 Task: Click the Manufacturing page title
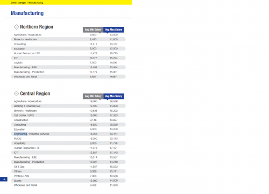(27, 13)
